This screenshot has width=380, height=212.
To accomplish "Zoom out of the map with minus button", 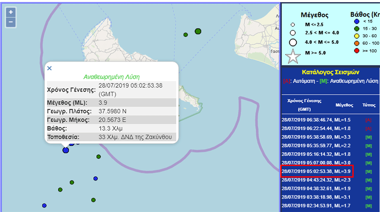I will (11, 22).
